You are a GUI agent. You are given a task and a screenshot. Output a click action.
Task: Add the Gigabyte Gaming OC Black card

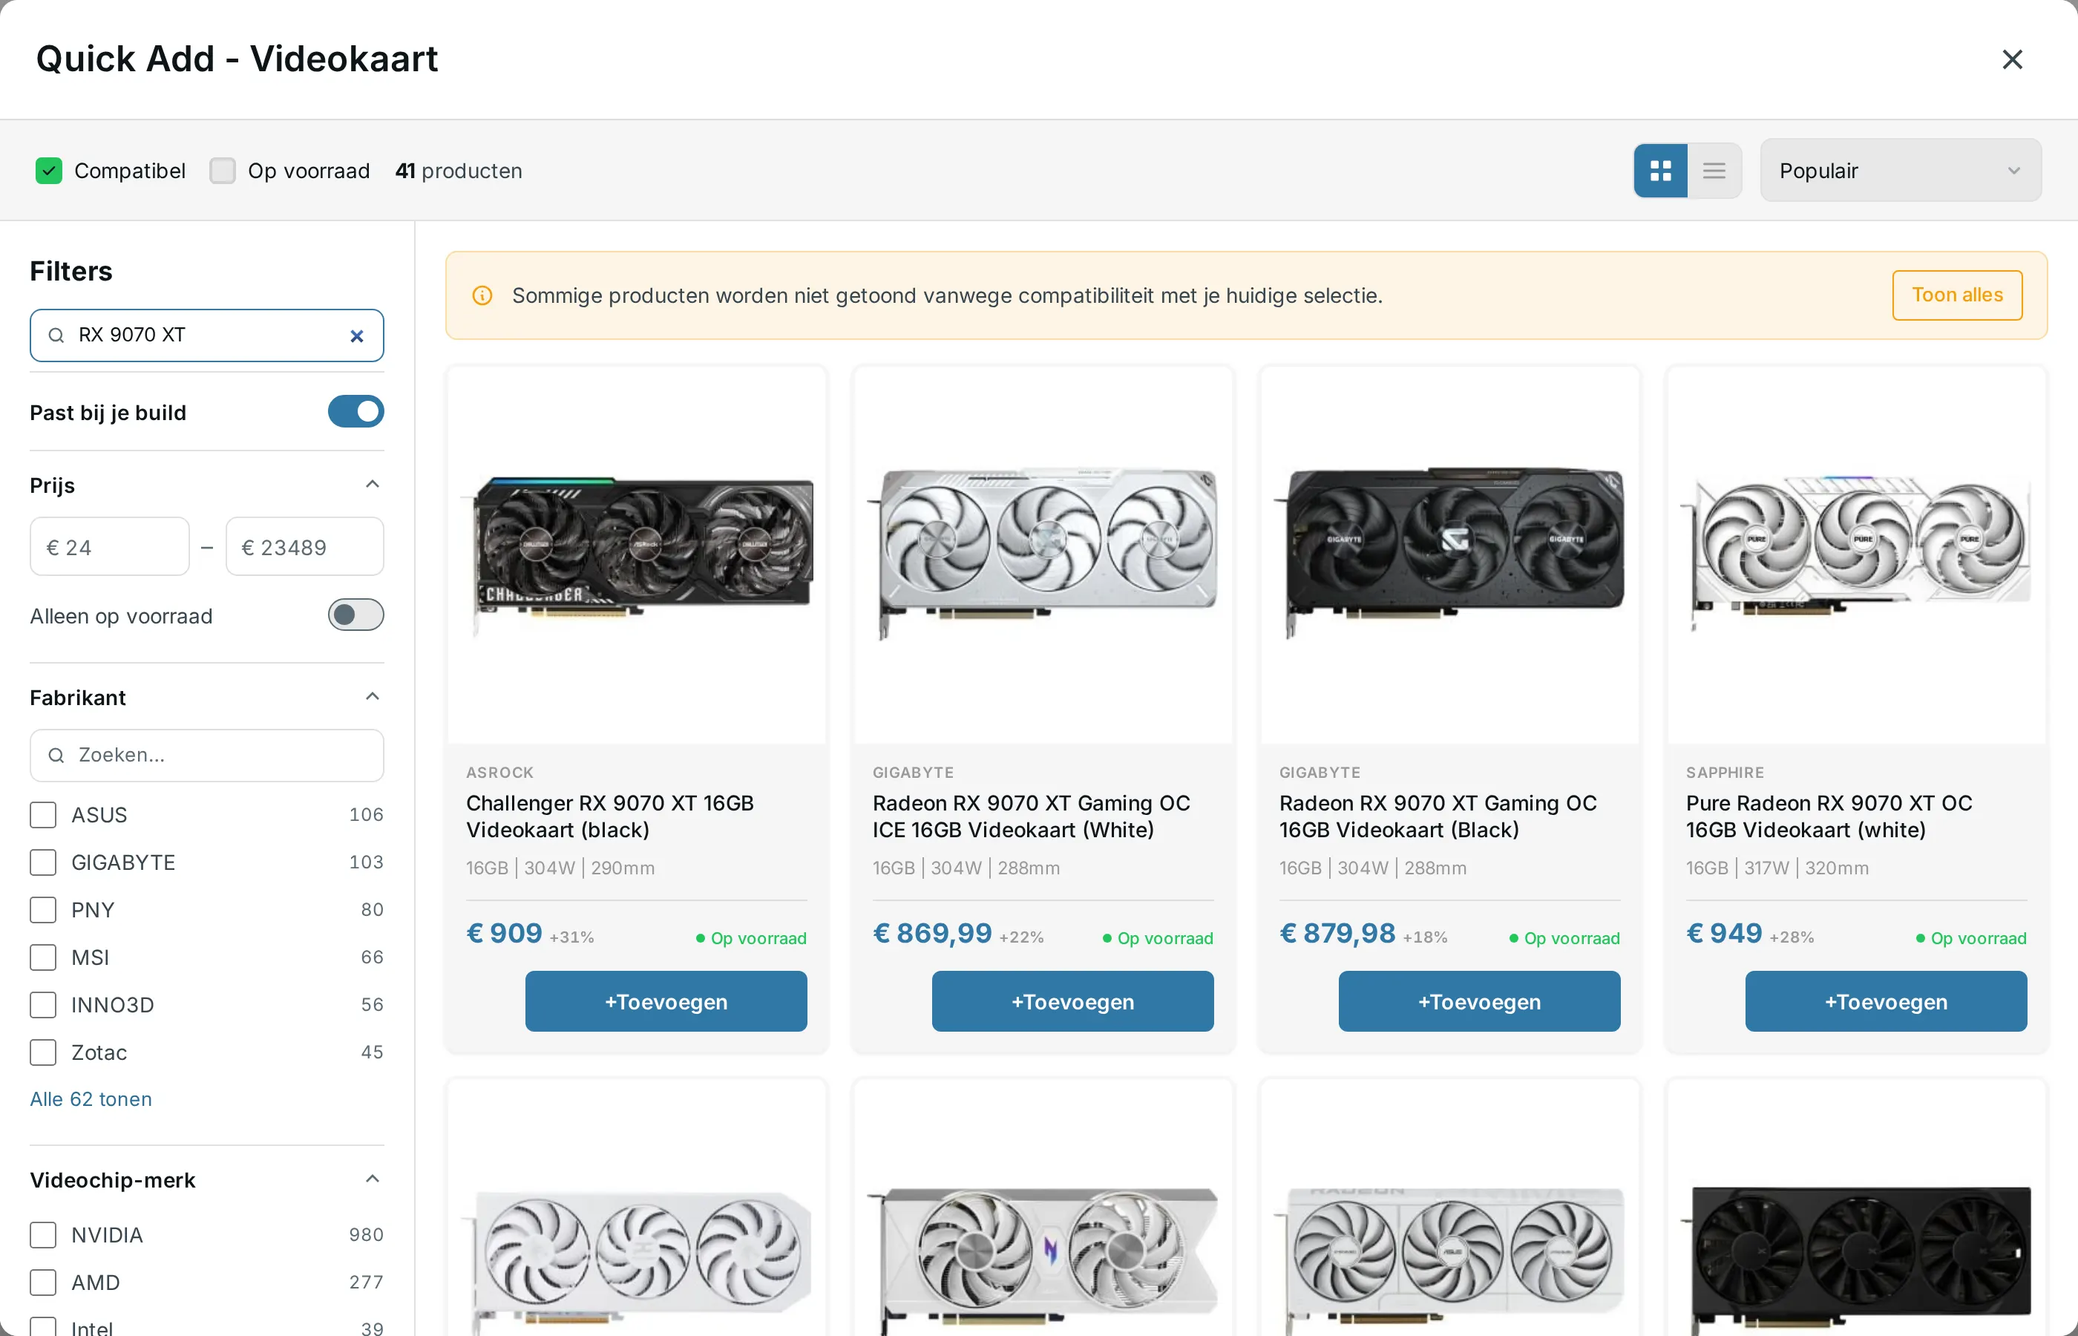coord(1478,1001)
